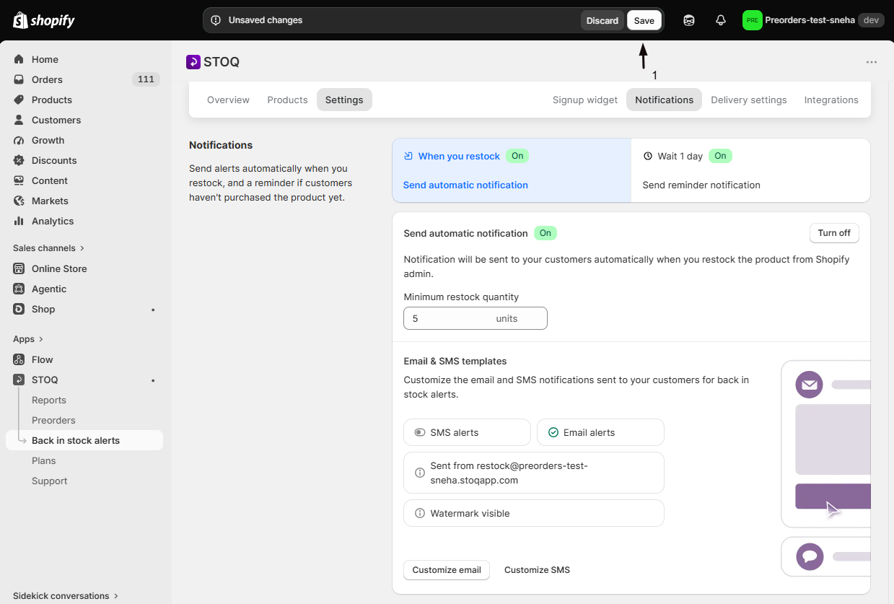
Task: Open Support under STOQ
Action: 50,481
